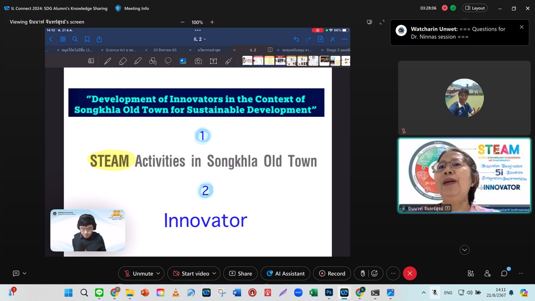535x301 pixels.
Task: Start recording with the Record button
Action: 332,273
